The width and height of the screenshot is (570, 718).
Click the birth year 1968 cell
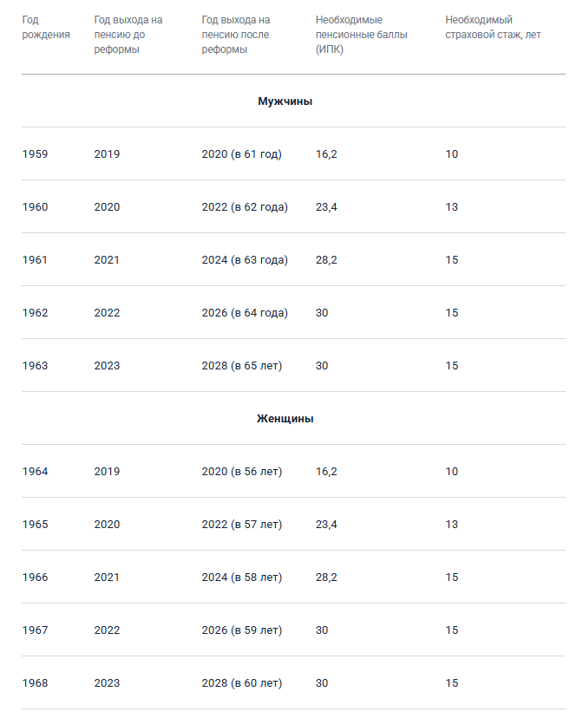[x=36, y=683]
